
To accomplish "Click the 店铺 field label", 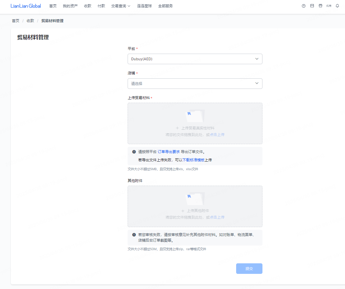I will [x=131, y=73].
